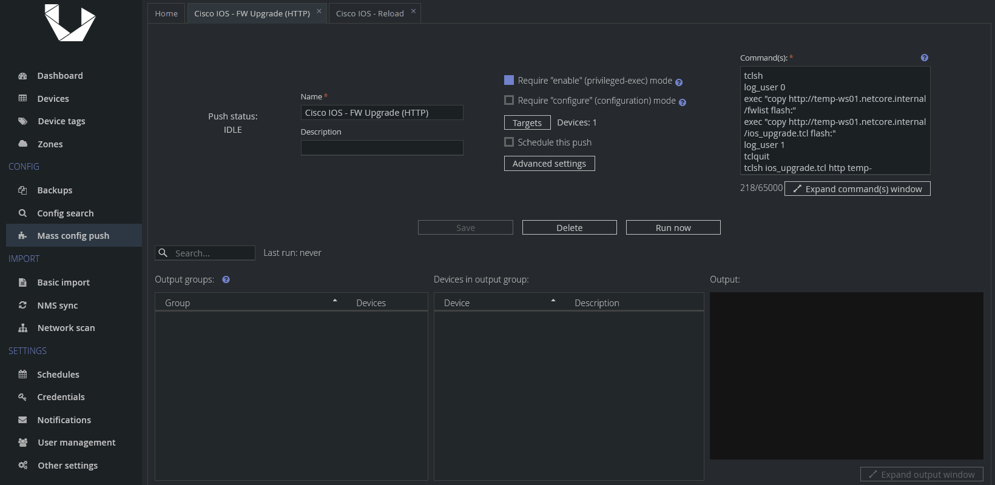Viewport: 995px width, 485px height.
Task: Sort devices by Device column arrow
Action: coord(553,301)
